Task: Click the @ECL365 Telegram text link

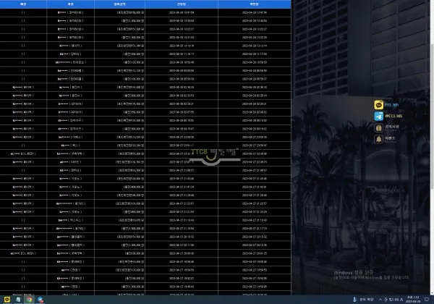Action: coord(393,116)
